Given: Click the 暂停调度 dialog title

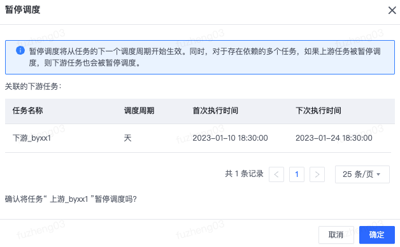Looking at the screenshot, I should pyautogui.click(x=23, y=10).
